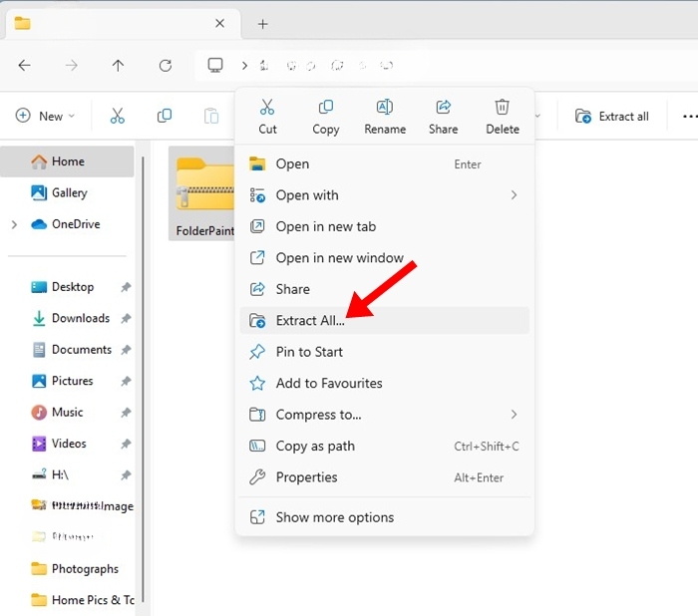
Task: Refresh the folder view
Action: pyautogui.click(x=166, y=66)
